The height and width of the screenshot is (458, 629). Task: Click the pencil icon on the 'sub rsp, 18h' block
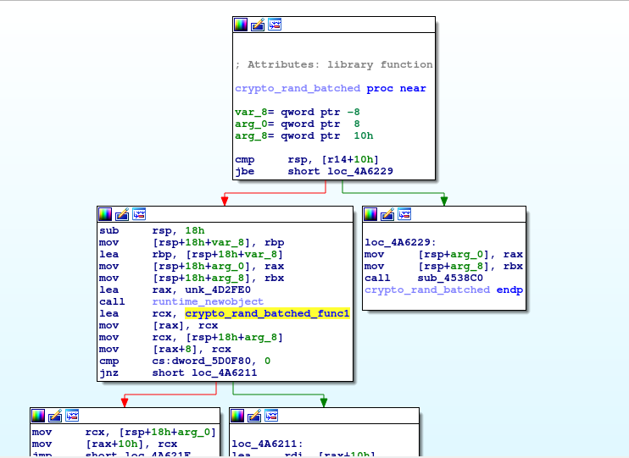122,214
